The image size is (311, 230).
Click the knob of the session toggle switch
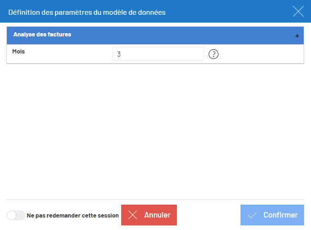(12, 215)
